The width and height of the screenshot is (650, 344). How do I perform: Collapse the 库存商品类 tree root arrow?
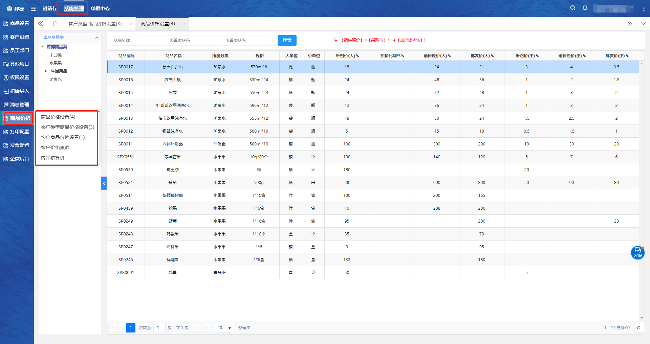42,47
